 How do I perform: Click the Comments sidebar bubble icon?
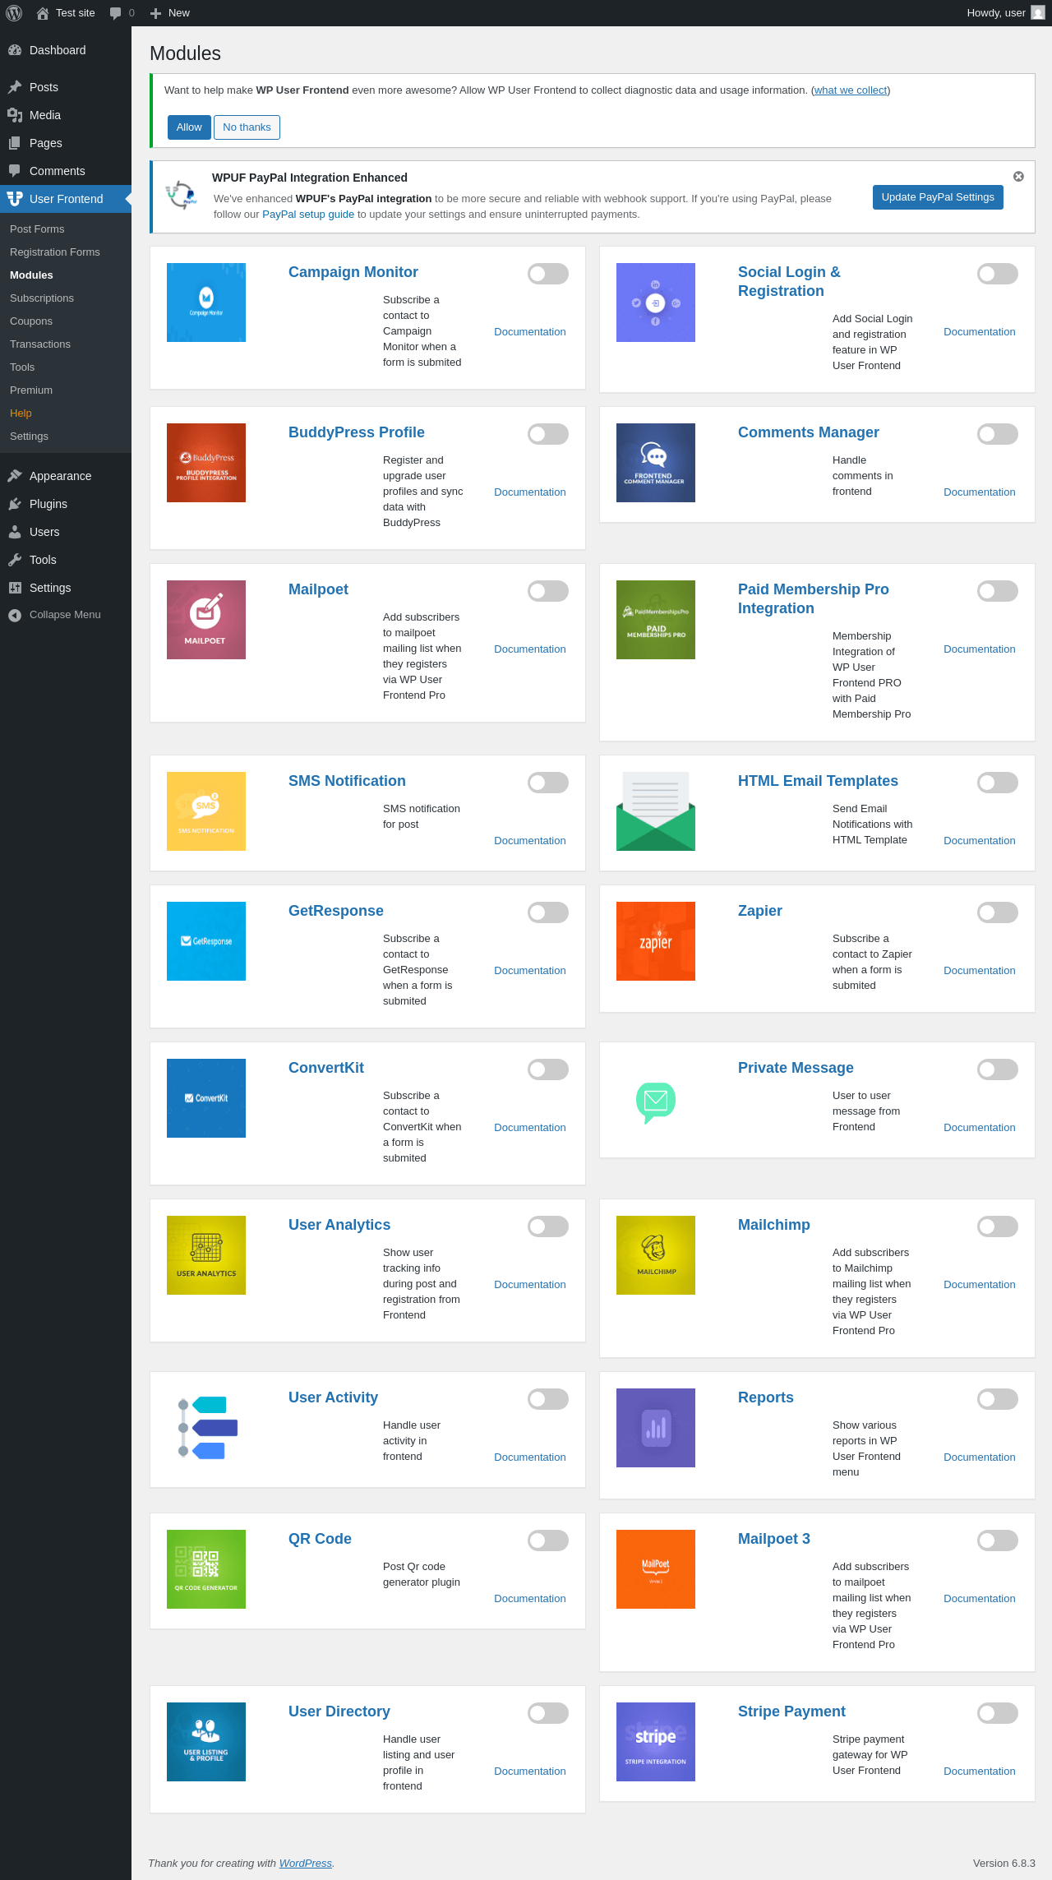click(x=15, y=171)
